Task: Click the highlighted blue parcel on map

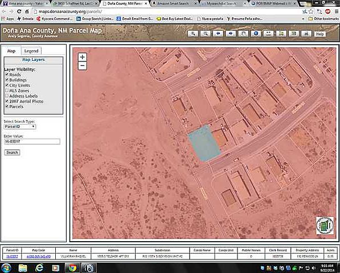Action: click(x=204, y=143)
